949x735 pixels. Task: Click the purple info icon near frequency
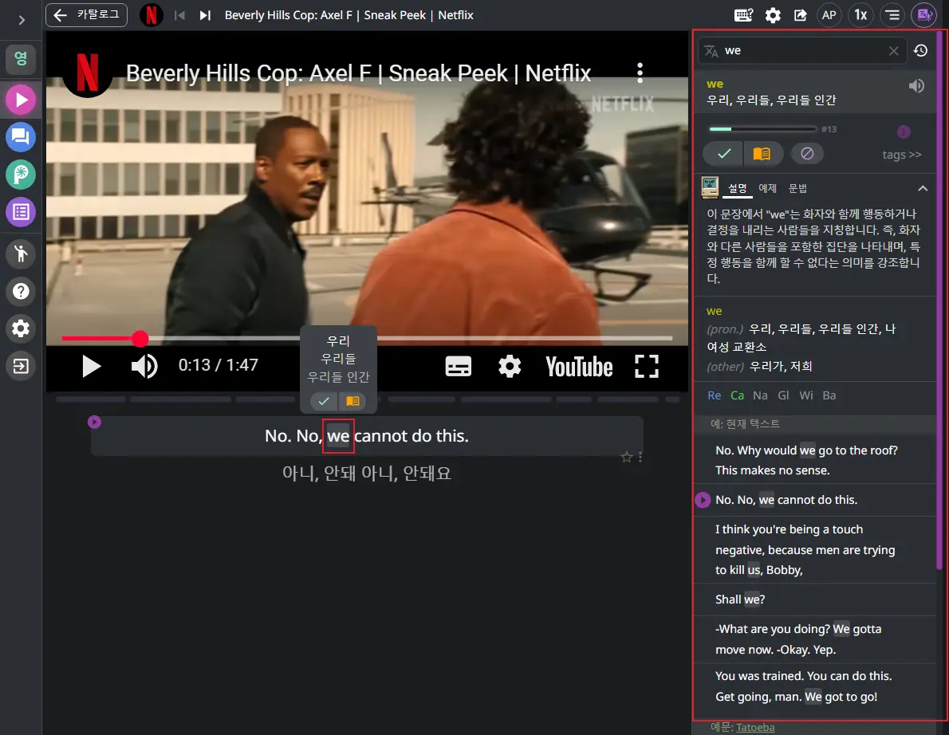point(904,132)
